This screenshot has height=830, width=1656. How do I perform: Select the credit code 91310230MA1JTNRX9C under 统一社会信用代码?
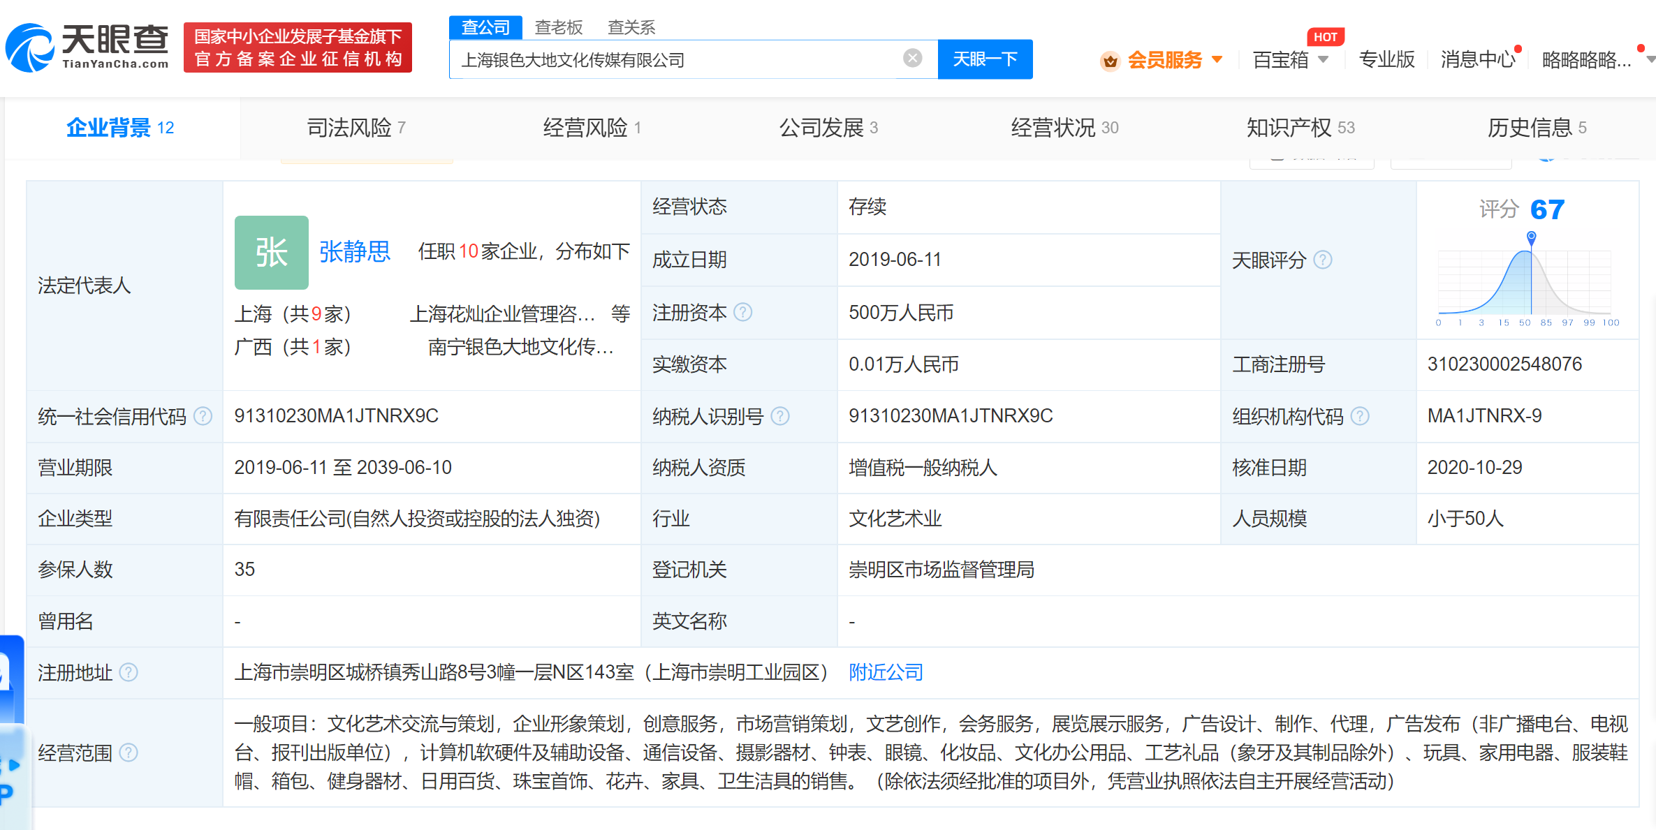(x=336, y=416)
